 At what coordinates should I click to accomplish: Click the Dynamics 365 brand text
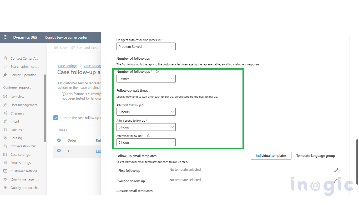point(25,37)
